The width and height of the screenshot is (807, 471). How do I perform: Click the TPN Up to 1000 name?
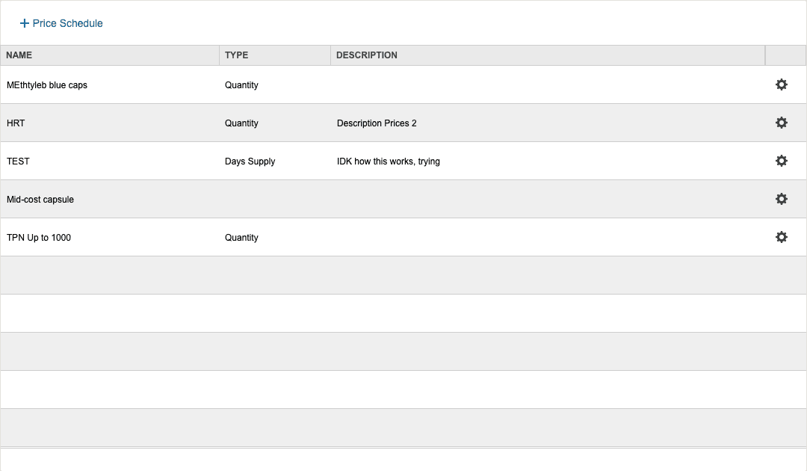[x=39, y=238]
